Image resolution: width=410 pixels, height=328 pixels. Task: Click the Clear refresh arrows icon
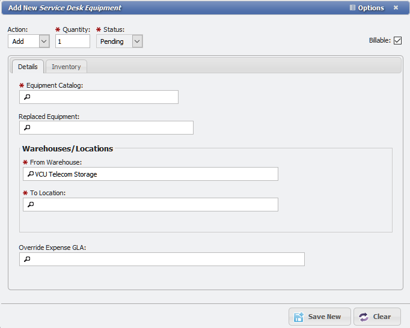click(364, 317)
